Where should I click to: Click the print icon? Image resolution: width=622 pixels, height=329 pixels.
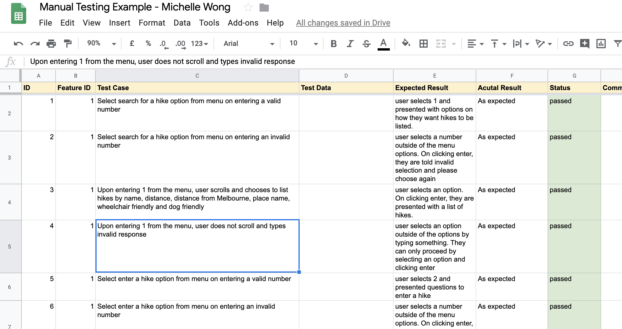pos(51,44)
